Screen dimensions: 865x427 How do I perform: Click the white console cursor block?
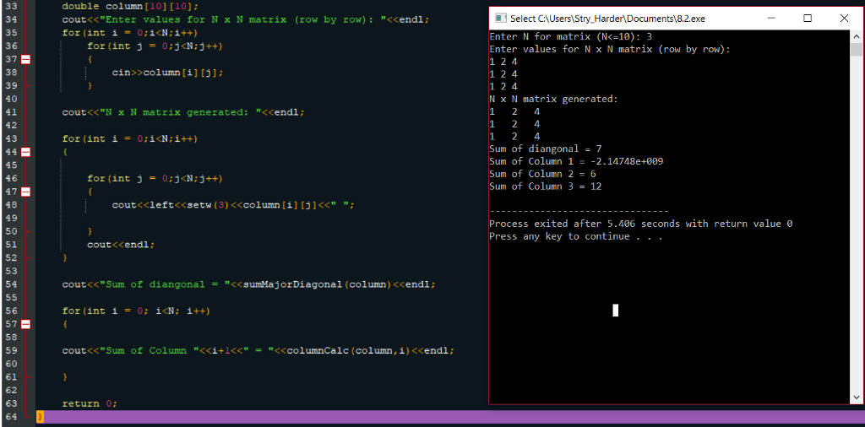click(x=616, y=311)
